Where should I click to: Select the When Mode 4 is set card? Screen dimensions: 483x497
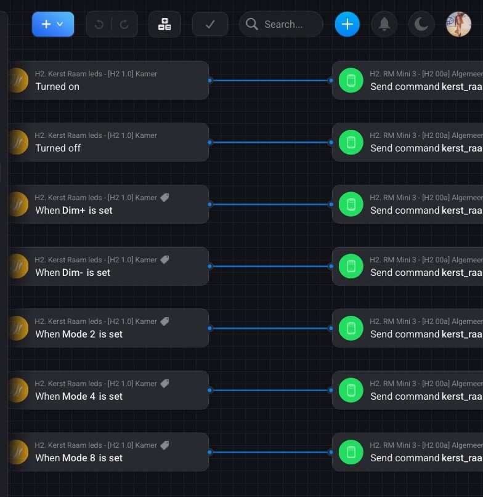pyautogui.click(x=108, y=390)
